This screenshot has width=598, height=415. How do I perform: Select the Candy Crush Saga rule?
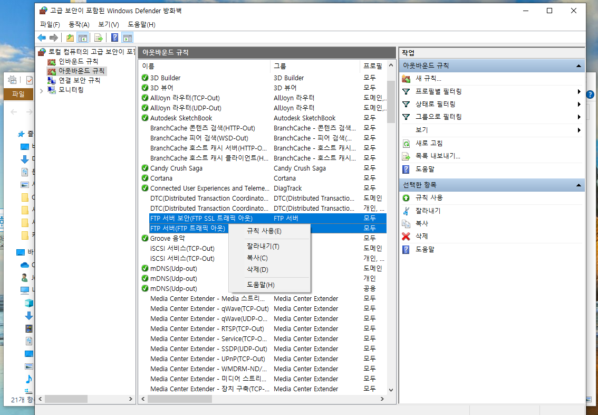coord(176,168)
